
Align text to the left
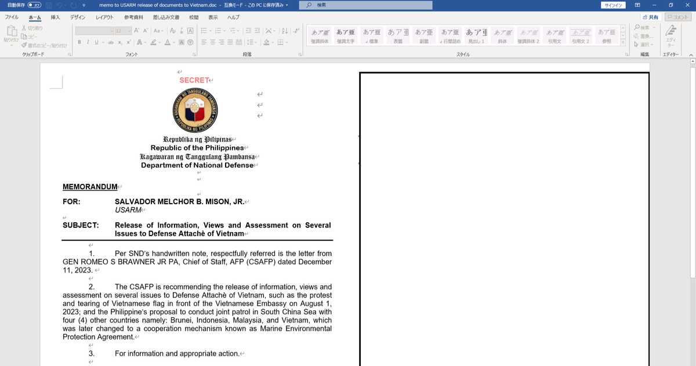click(204, 42)
